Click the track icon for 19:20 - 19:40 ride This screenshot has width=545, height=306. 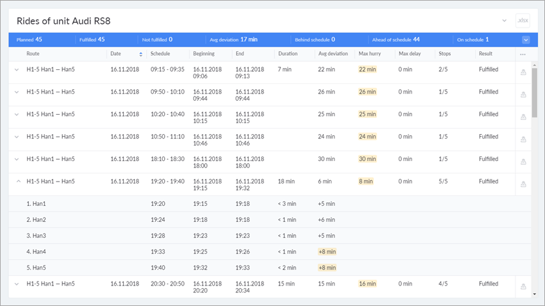[x=523, y=184]
